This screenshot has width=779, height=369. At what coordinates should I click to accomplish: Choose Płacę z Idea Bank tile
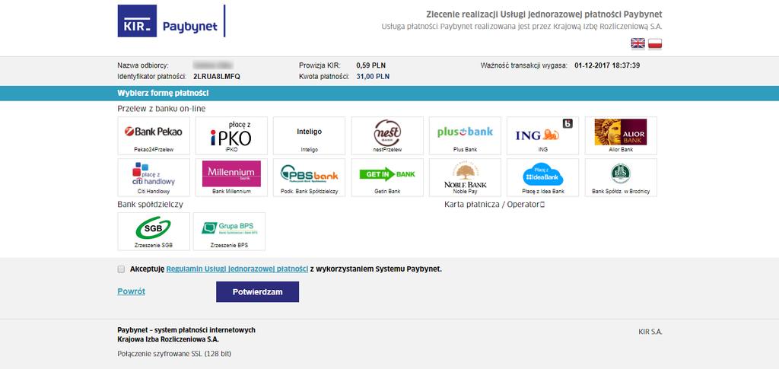pos(542,177)
